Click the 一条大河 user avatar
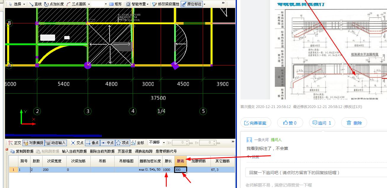The height and width of the screenshot is (188, 387). coord(249,140)
